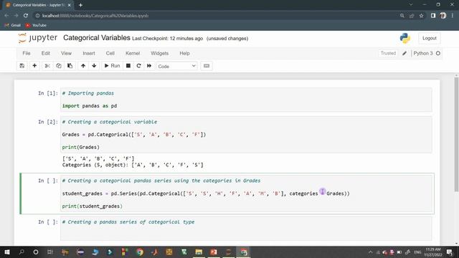Share this page icon in address bar
The image size is (459, 258).
click(412, 16)
